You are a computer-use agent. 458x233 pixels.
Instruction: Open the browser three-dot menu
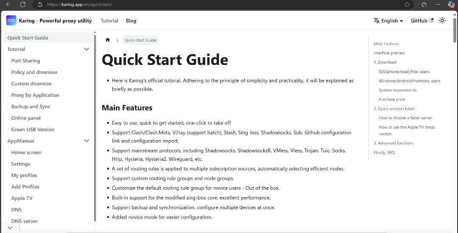coord(438,4)
